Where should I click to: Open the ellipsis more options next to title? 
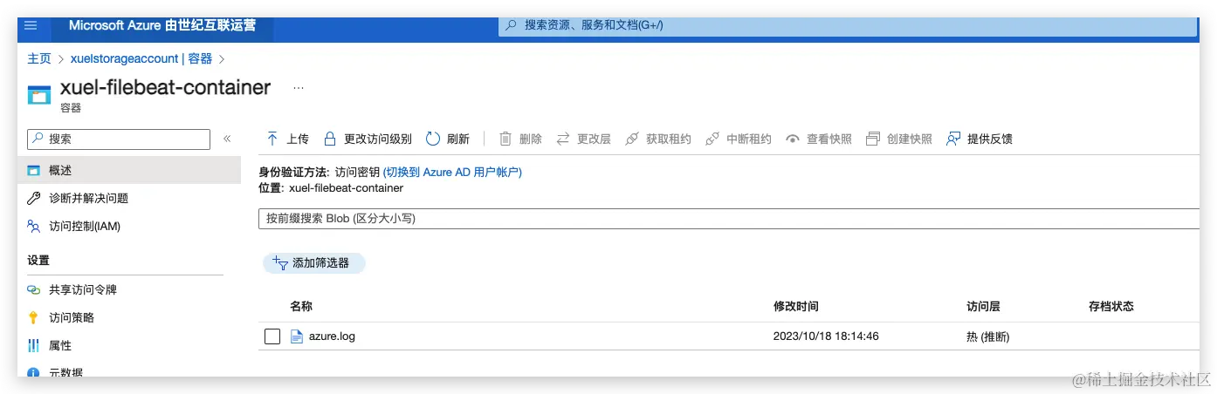coord(299,88)
